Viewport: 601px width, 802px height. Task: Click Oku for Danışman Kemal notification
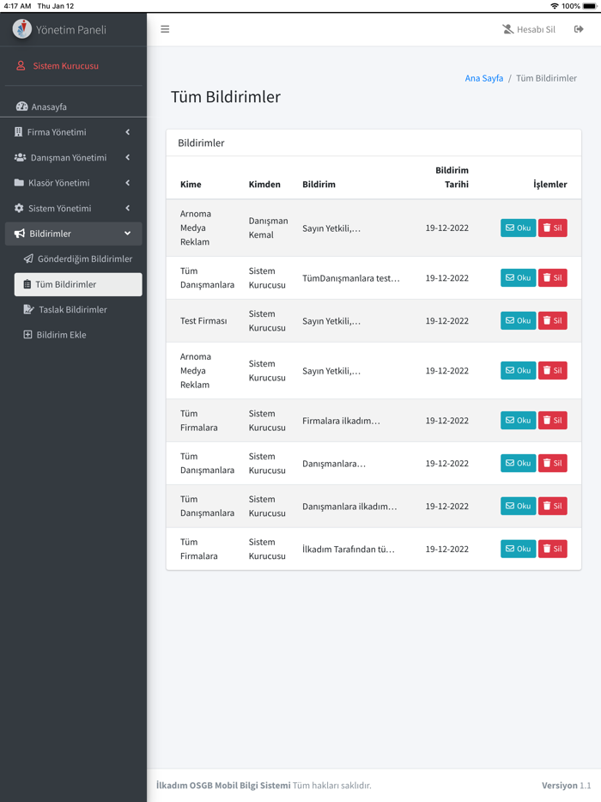pos(518,228)
